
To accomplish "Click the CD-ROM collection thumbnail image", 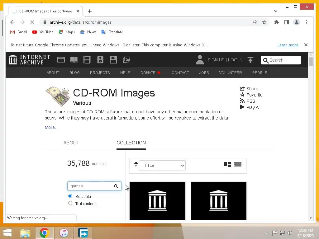I will click(x=58, y=96).
